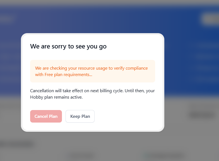Click the blurred heading below the dialog
Viewport: 219px width, 161px height.
(17, 144)
